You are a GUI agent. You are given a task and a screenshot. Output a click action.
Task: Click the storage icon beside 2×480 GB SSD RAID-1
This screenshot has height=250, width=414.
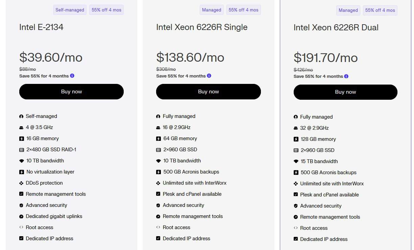tap(22, 150)
